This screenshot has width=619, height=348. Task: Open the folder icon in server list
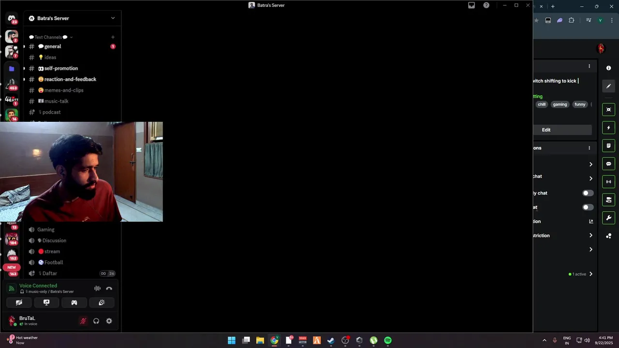click(12, 69)
